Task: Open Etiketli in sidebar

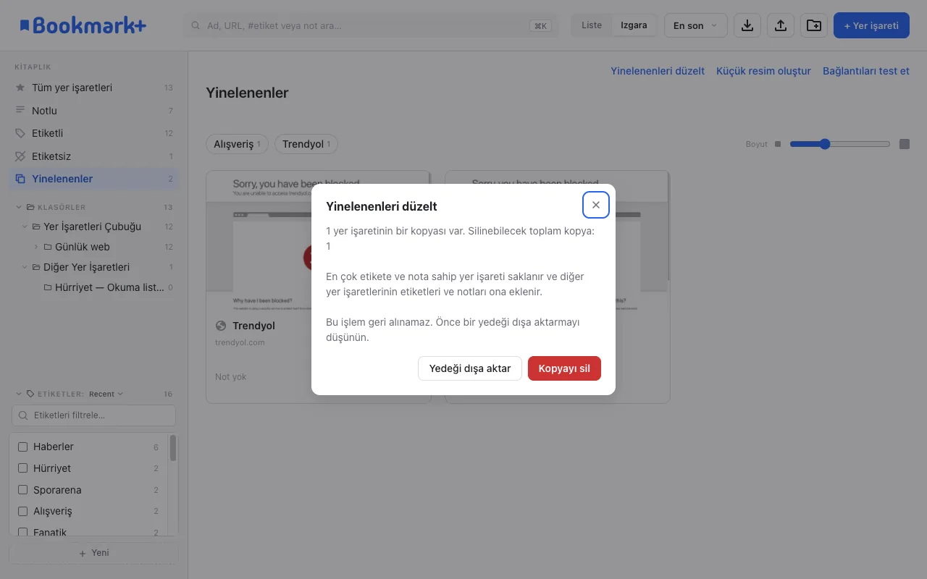Action: 94,133
